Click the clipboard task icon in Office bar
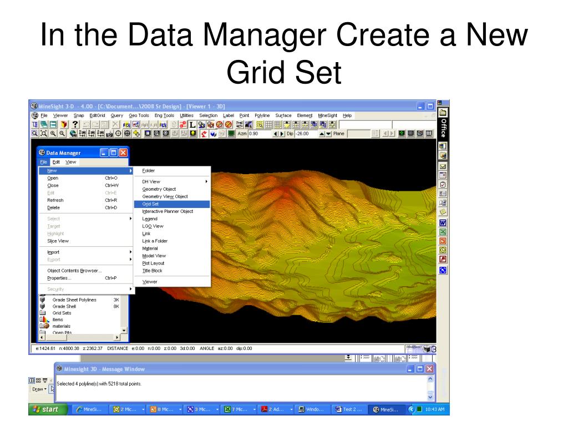Screen dimensions: 568x426 443,184
